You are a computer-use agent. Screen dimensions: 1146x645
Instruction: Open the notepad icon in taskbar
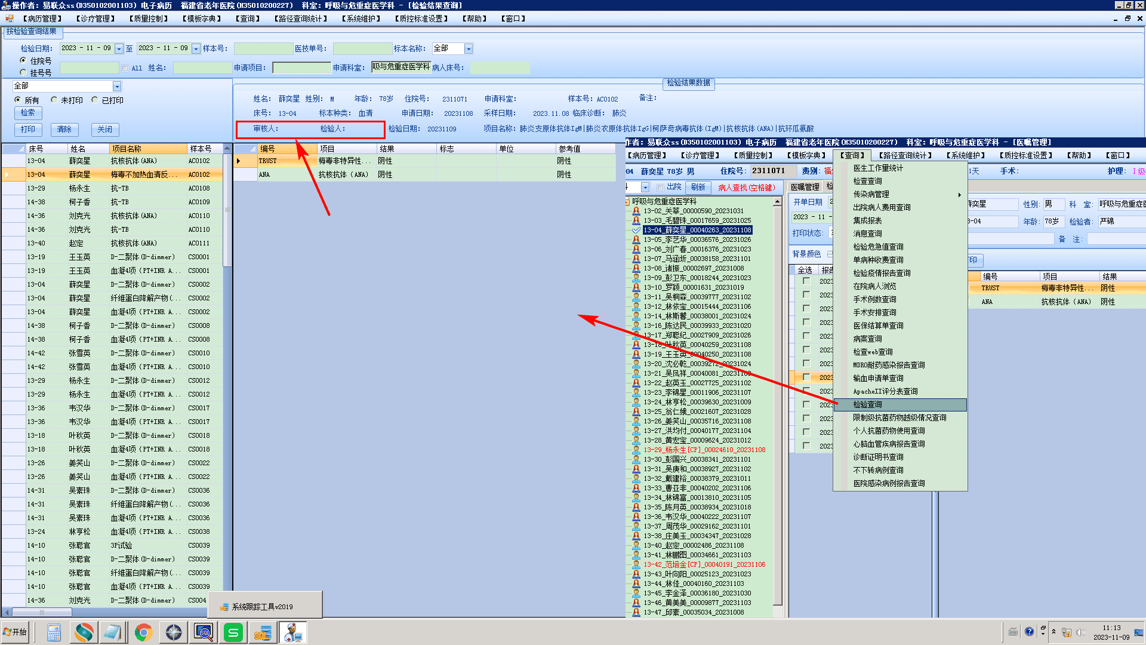(113, 632)
